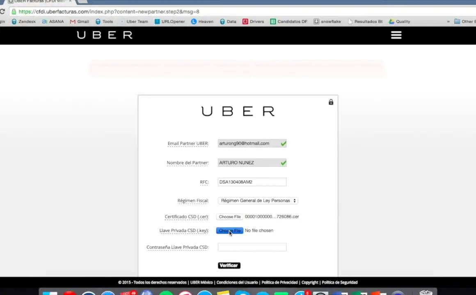Click the UBER logo inside the form

(x=238, y=111)
